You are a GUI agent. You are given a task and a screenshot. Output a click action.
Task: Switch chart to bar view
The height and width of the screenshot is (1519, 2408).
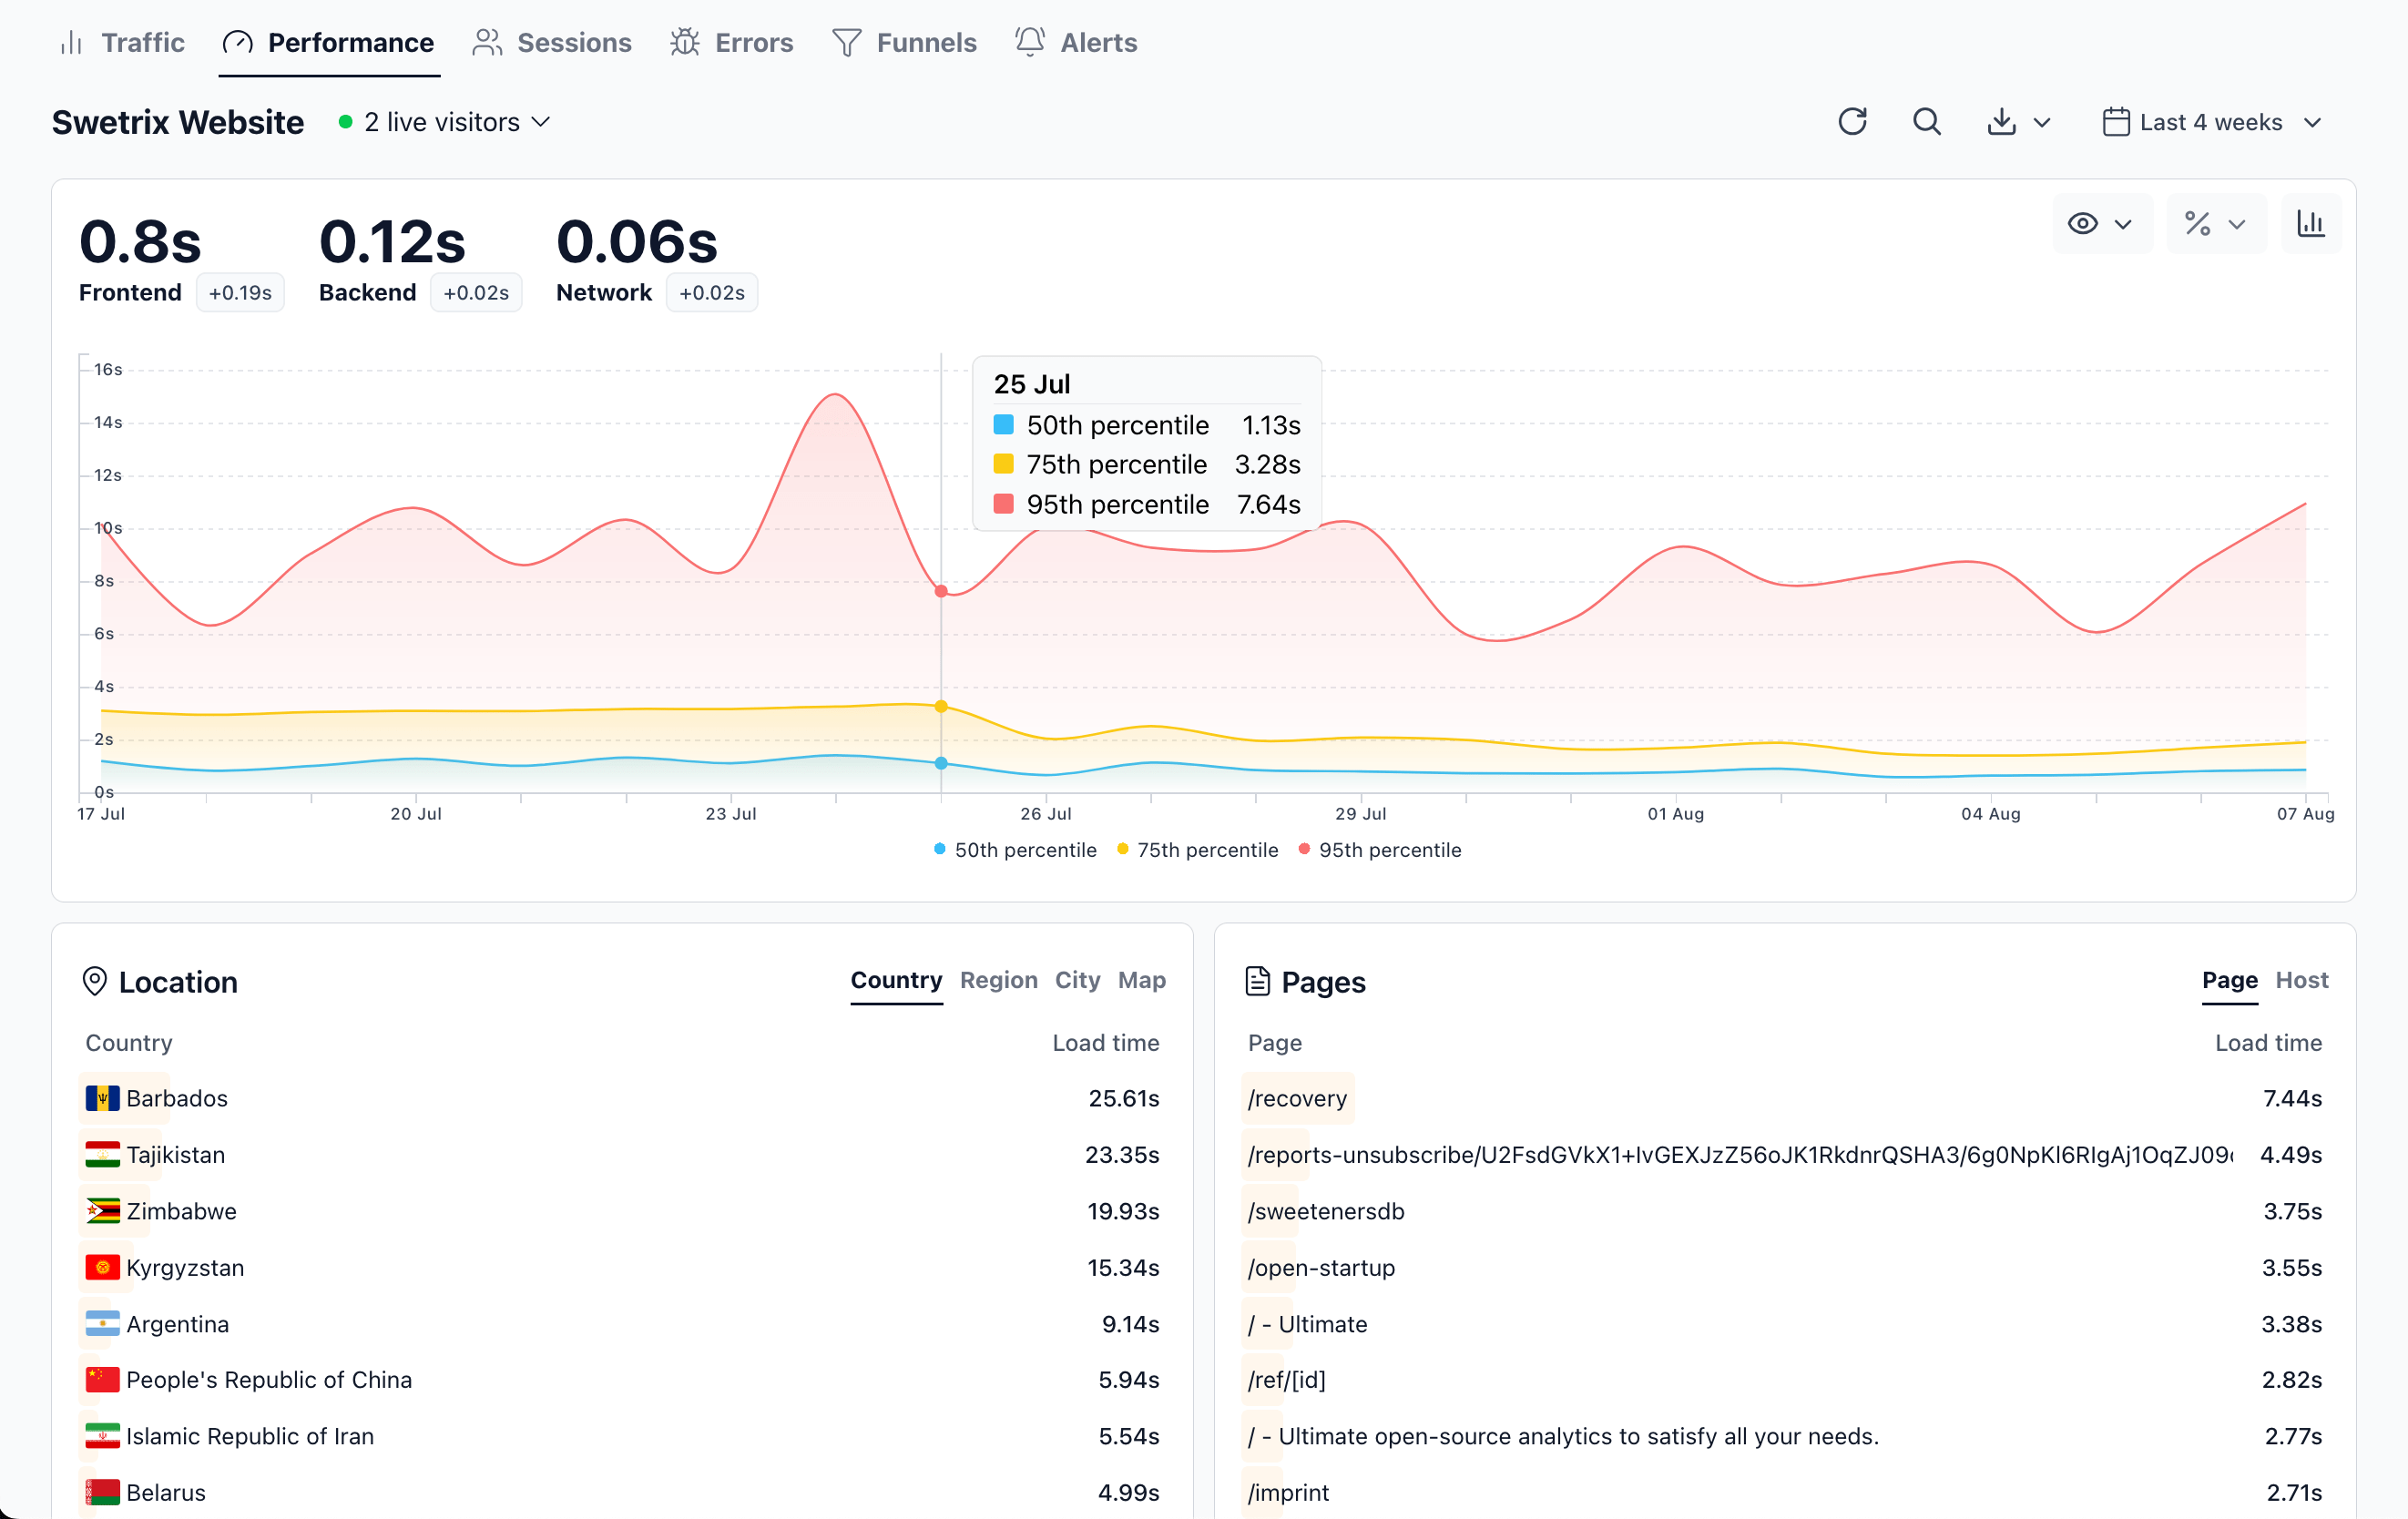(x=2311, y=224)
